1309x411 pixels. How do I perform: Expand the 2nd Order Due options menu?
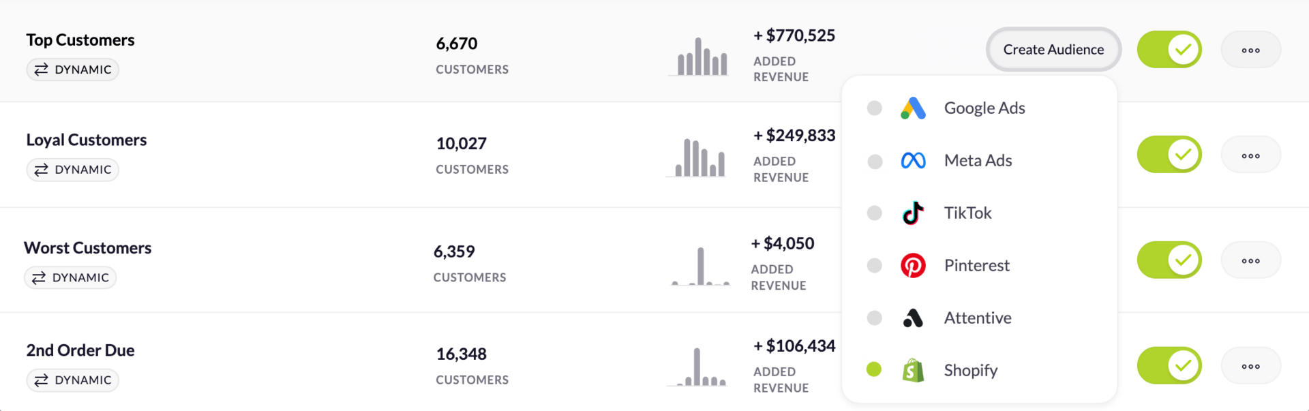(1250, 367)
